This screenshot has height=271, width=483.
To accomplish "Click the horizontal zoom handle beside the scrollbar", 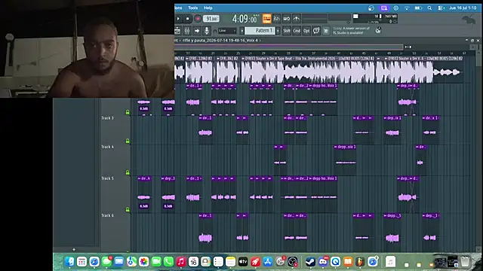I will pos(408,47).
